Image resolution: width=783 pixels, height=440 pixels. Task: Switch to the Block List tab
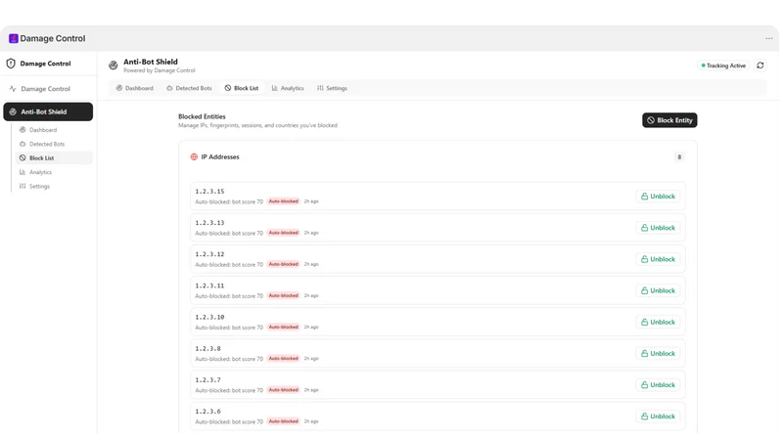pyautogui.click(x=242, y=88)
